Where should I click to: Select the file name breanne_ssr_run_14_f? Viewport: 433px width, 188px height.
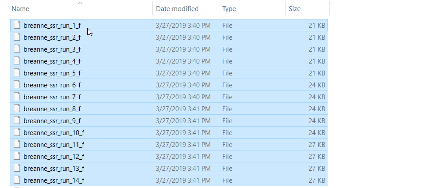[x=54, y=180]
